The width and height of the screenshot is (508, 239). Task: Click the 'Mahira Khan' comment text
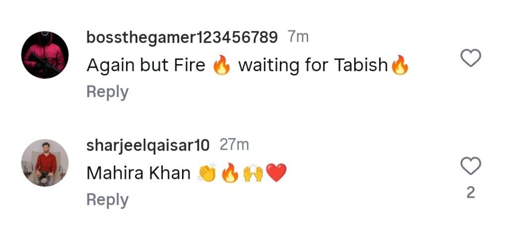coord(138,173)
